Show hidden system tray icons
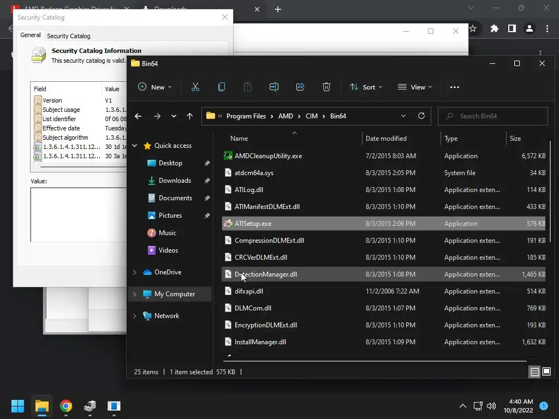 pyautogui.click(x=463, y=406)
